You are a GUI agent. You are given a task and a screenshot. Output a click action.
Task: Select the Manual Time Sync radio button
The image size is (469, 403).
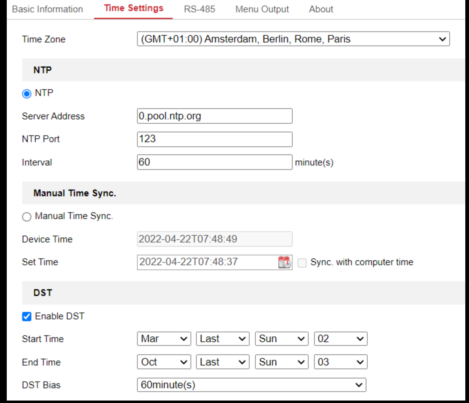click(27, 217)
